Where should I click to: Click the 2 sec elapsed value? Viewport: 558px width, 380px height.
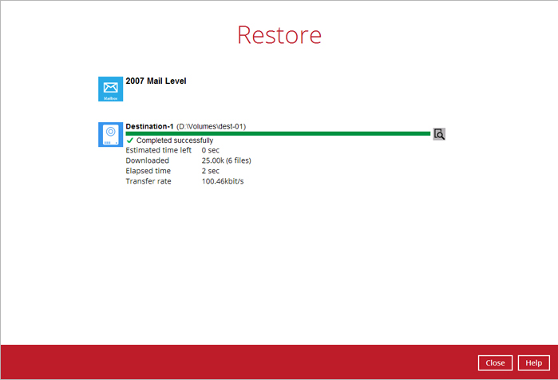click(x=210, y=171)
